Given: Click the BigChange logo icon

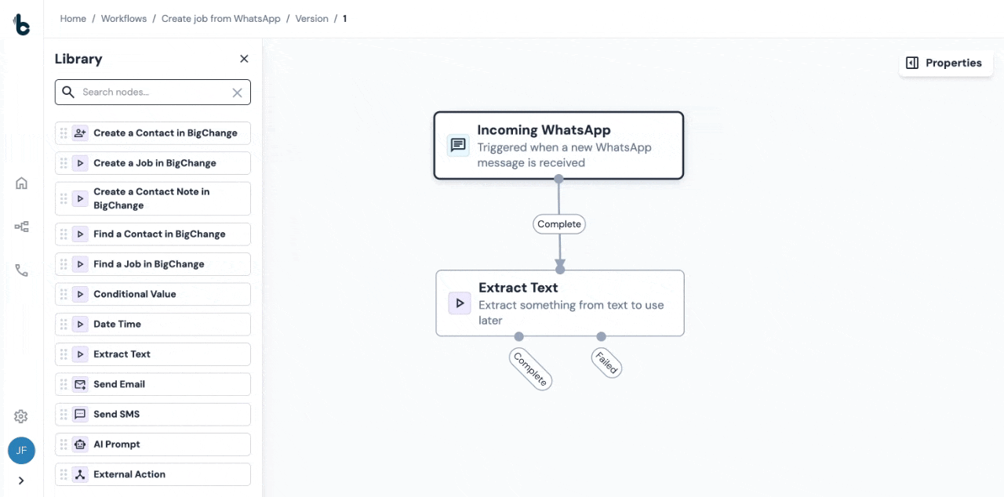Looking at the screenshot, I should [x=22, y=24].
